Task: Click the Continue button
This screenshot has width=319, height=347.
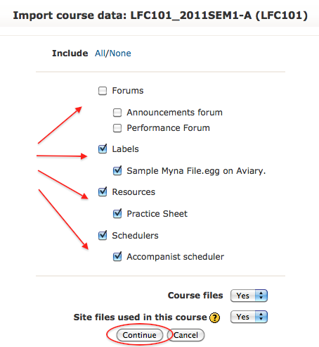Action: [x=140, y=335]
